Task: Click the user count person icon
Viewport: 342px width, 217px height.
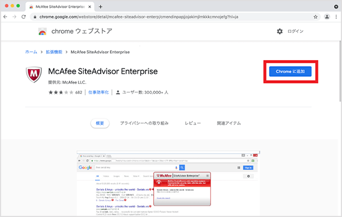Action: click(118, 93)
